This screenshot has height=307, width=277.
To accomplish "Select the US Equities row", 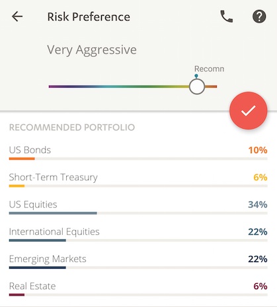I will (x=138, y=207).
